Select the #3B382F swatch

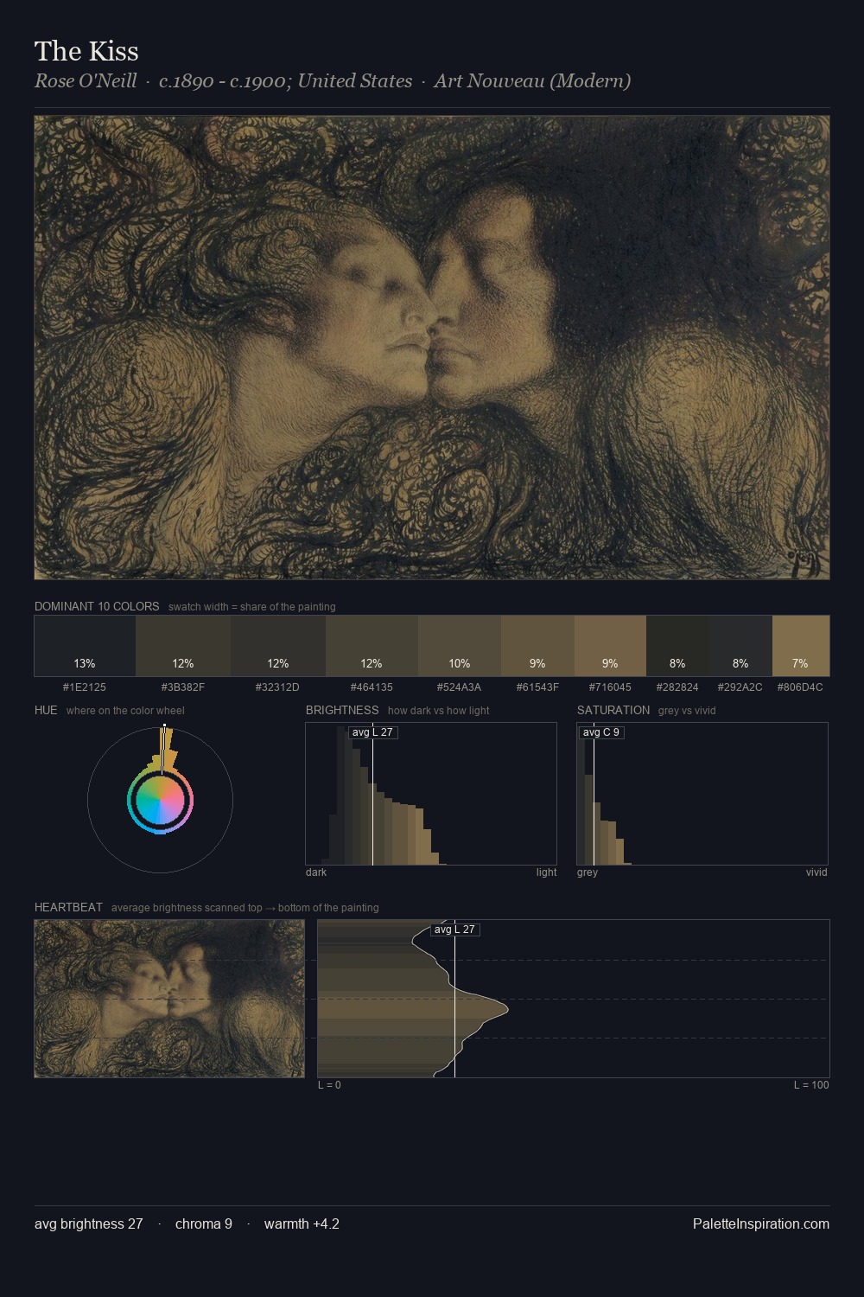tap(183, 645)
